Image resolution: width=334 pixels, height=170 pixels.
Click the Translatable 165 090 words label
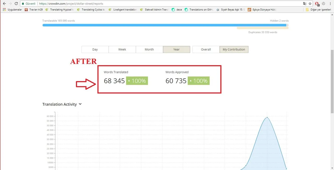(x=58, y=21)
